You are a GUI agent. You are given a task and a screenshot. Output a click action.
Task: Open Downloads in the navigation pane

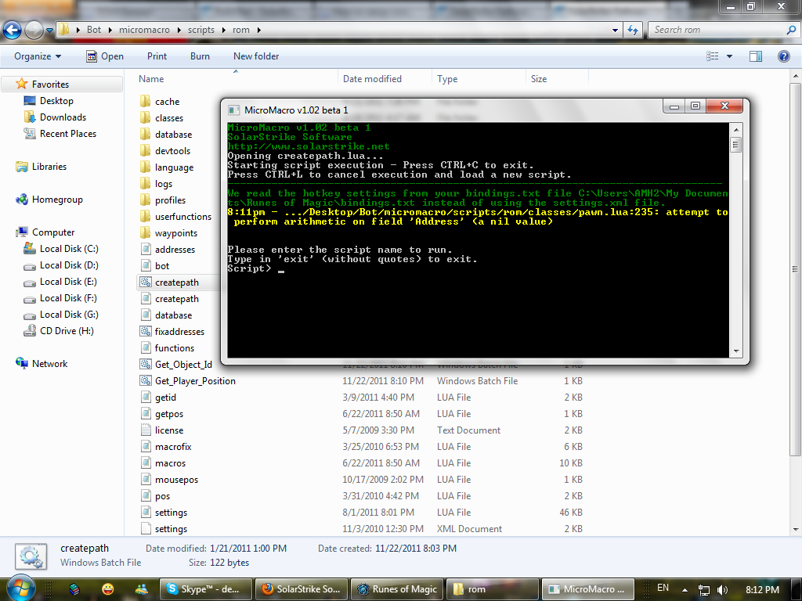(63, 117)
